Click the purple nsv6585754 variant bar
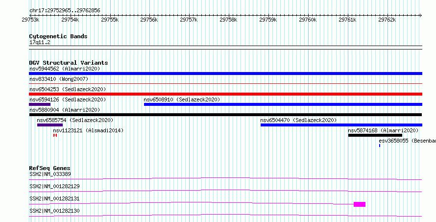This screenshot has width=436, height=222. [x=50, y=125]
